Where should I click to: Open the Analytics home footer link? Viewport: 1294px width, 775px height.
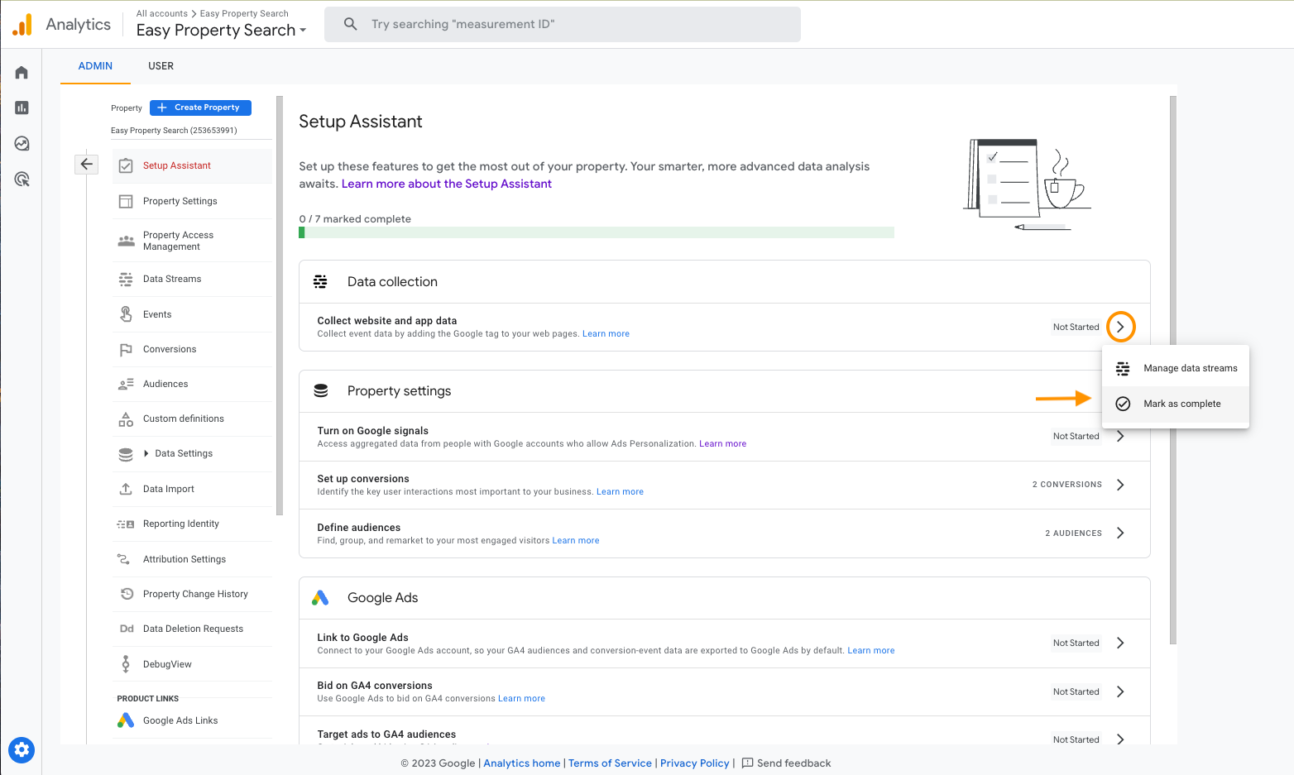coord(521,763)
